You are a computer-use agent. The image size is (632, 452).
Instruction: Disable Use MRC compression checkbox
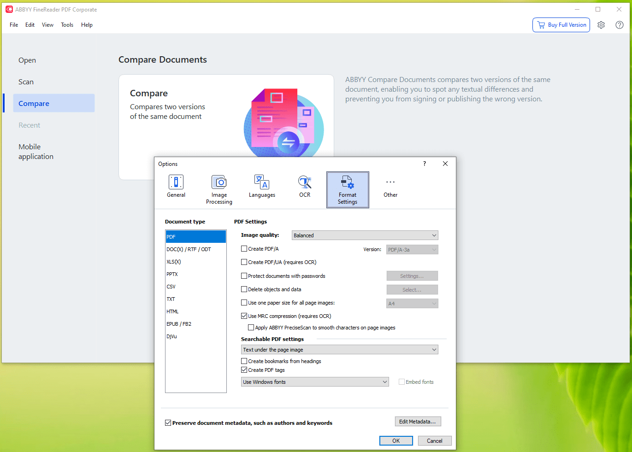pos(244,316)
